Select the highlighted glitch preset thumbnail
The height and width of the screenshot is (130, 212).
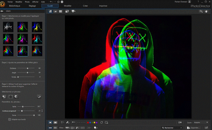[22, 51]
